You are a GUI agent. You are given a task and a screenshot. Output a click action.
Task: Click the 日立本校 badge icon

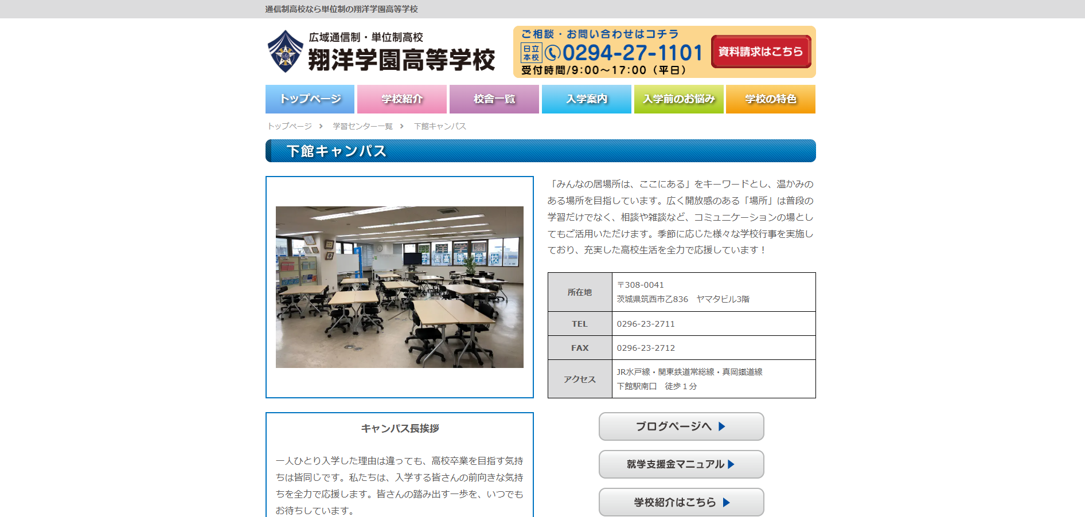point(531,53)
